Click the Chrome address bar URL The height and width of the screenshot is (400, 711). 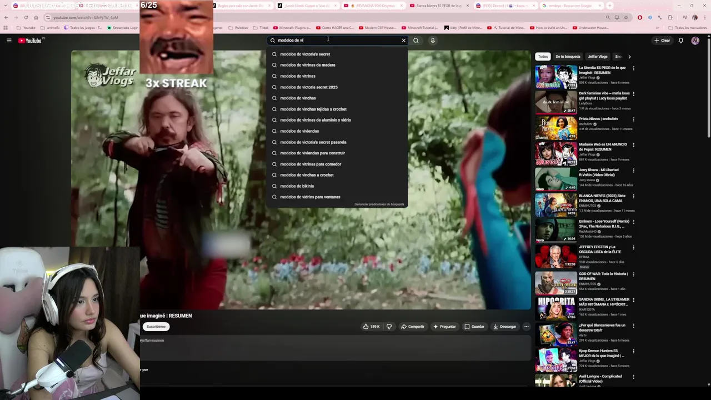tap(86, 17)
